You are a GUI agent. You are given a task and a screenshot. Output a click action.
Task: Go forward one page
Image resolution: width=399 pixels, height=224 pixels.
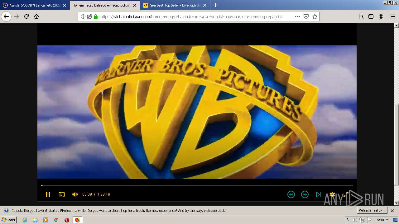coord(17,16)
